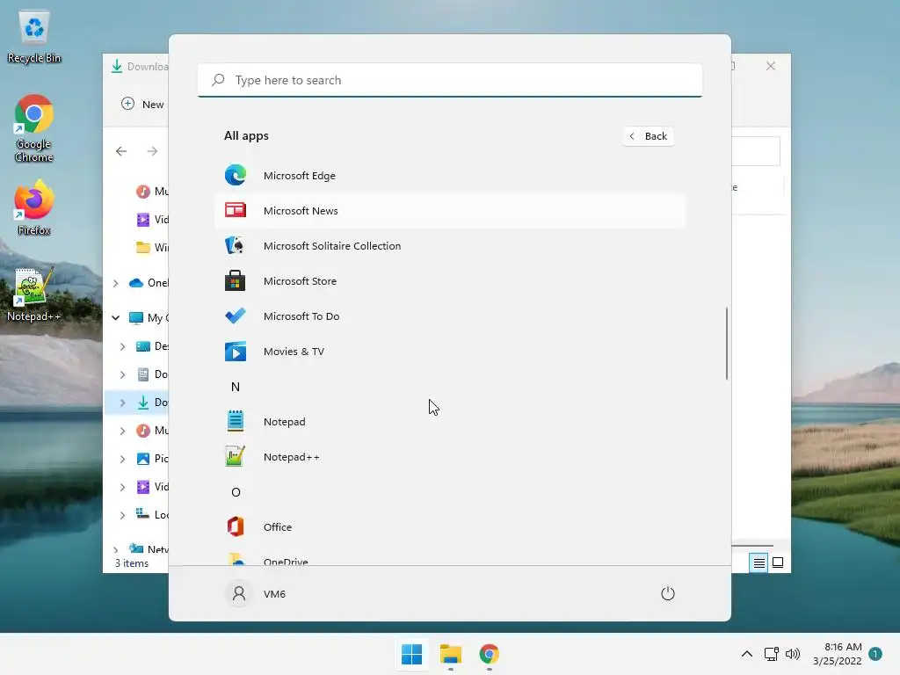The height and width of the screenshot is (675, 900).
Task: Select Downloads folder in Explorer sidebar
Action: click(151, 403)
